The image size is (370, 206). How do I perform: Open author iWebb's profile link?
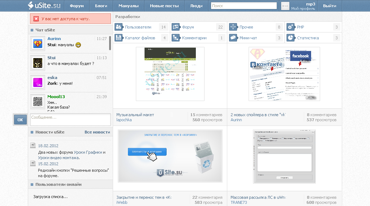coord(122,202)
